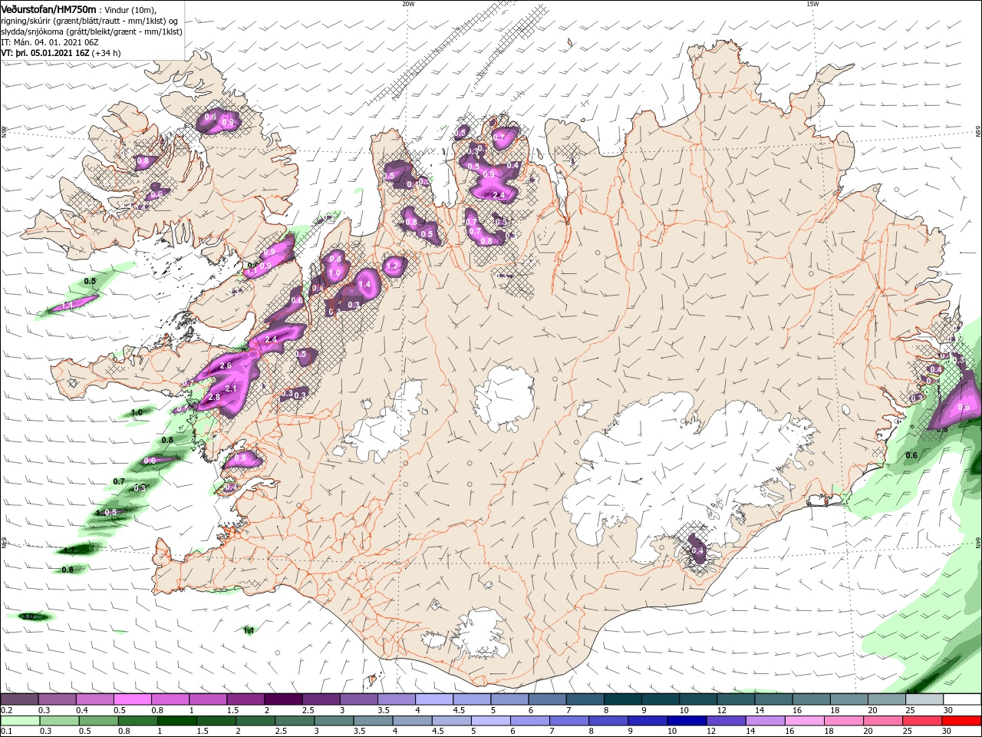Click the 2.8 snowfall value on the map
The image size is (982, 737).
214,397
